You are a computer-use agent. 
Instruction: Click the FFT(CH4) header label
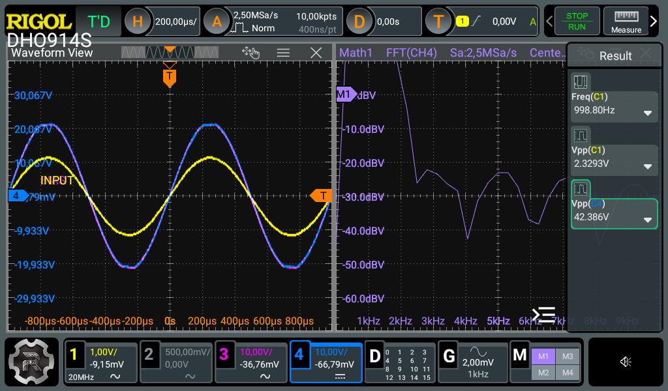coord(411,53)
